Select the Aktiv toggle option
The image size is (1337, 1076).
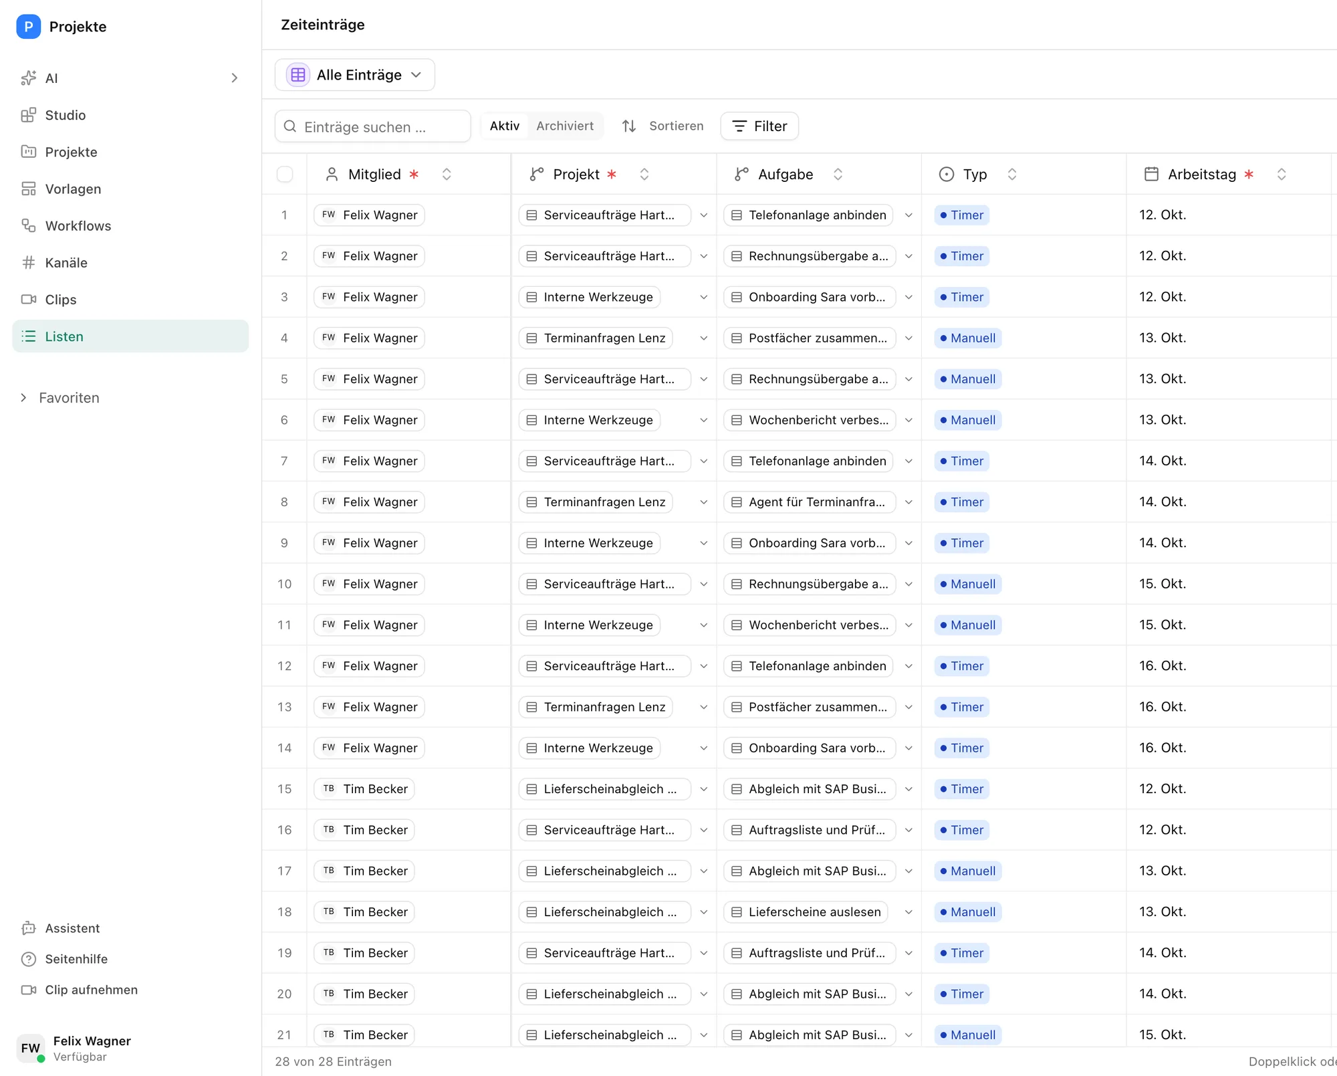pos(505,126)
